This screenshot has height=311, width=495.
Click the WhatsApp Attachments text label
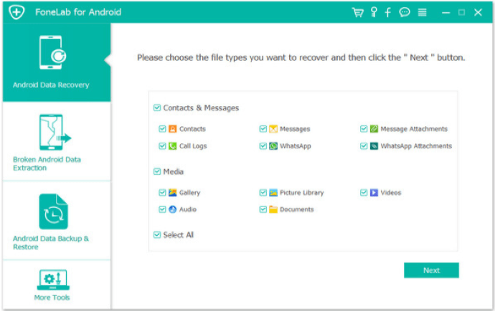click(x=416, y=145)
